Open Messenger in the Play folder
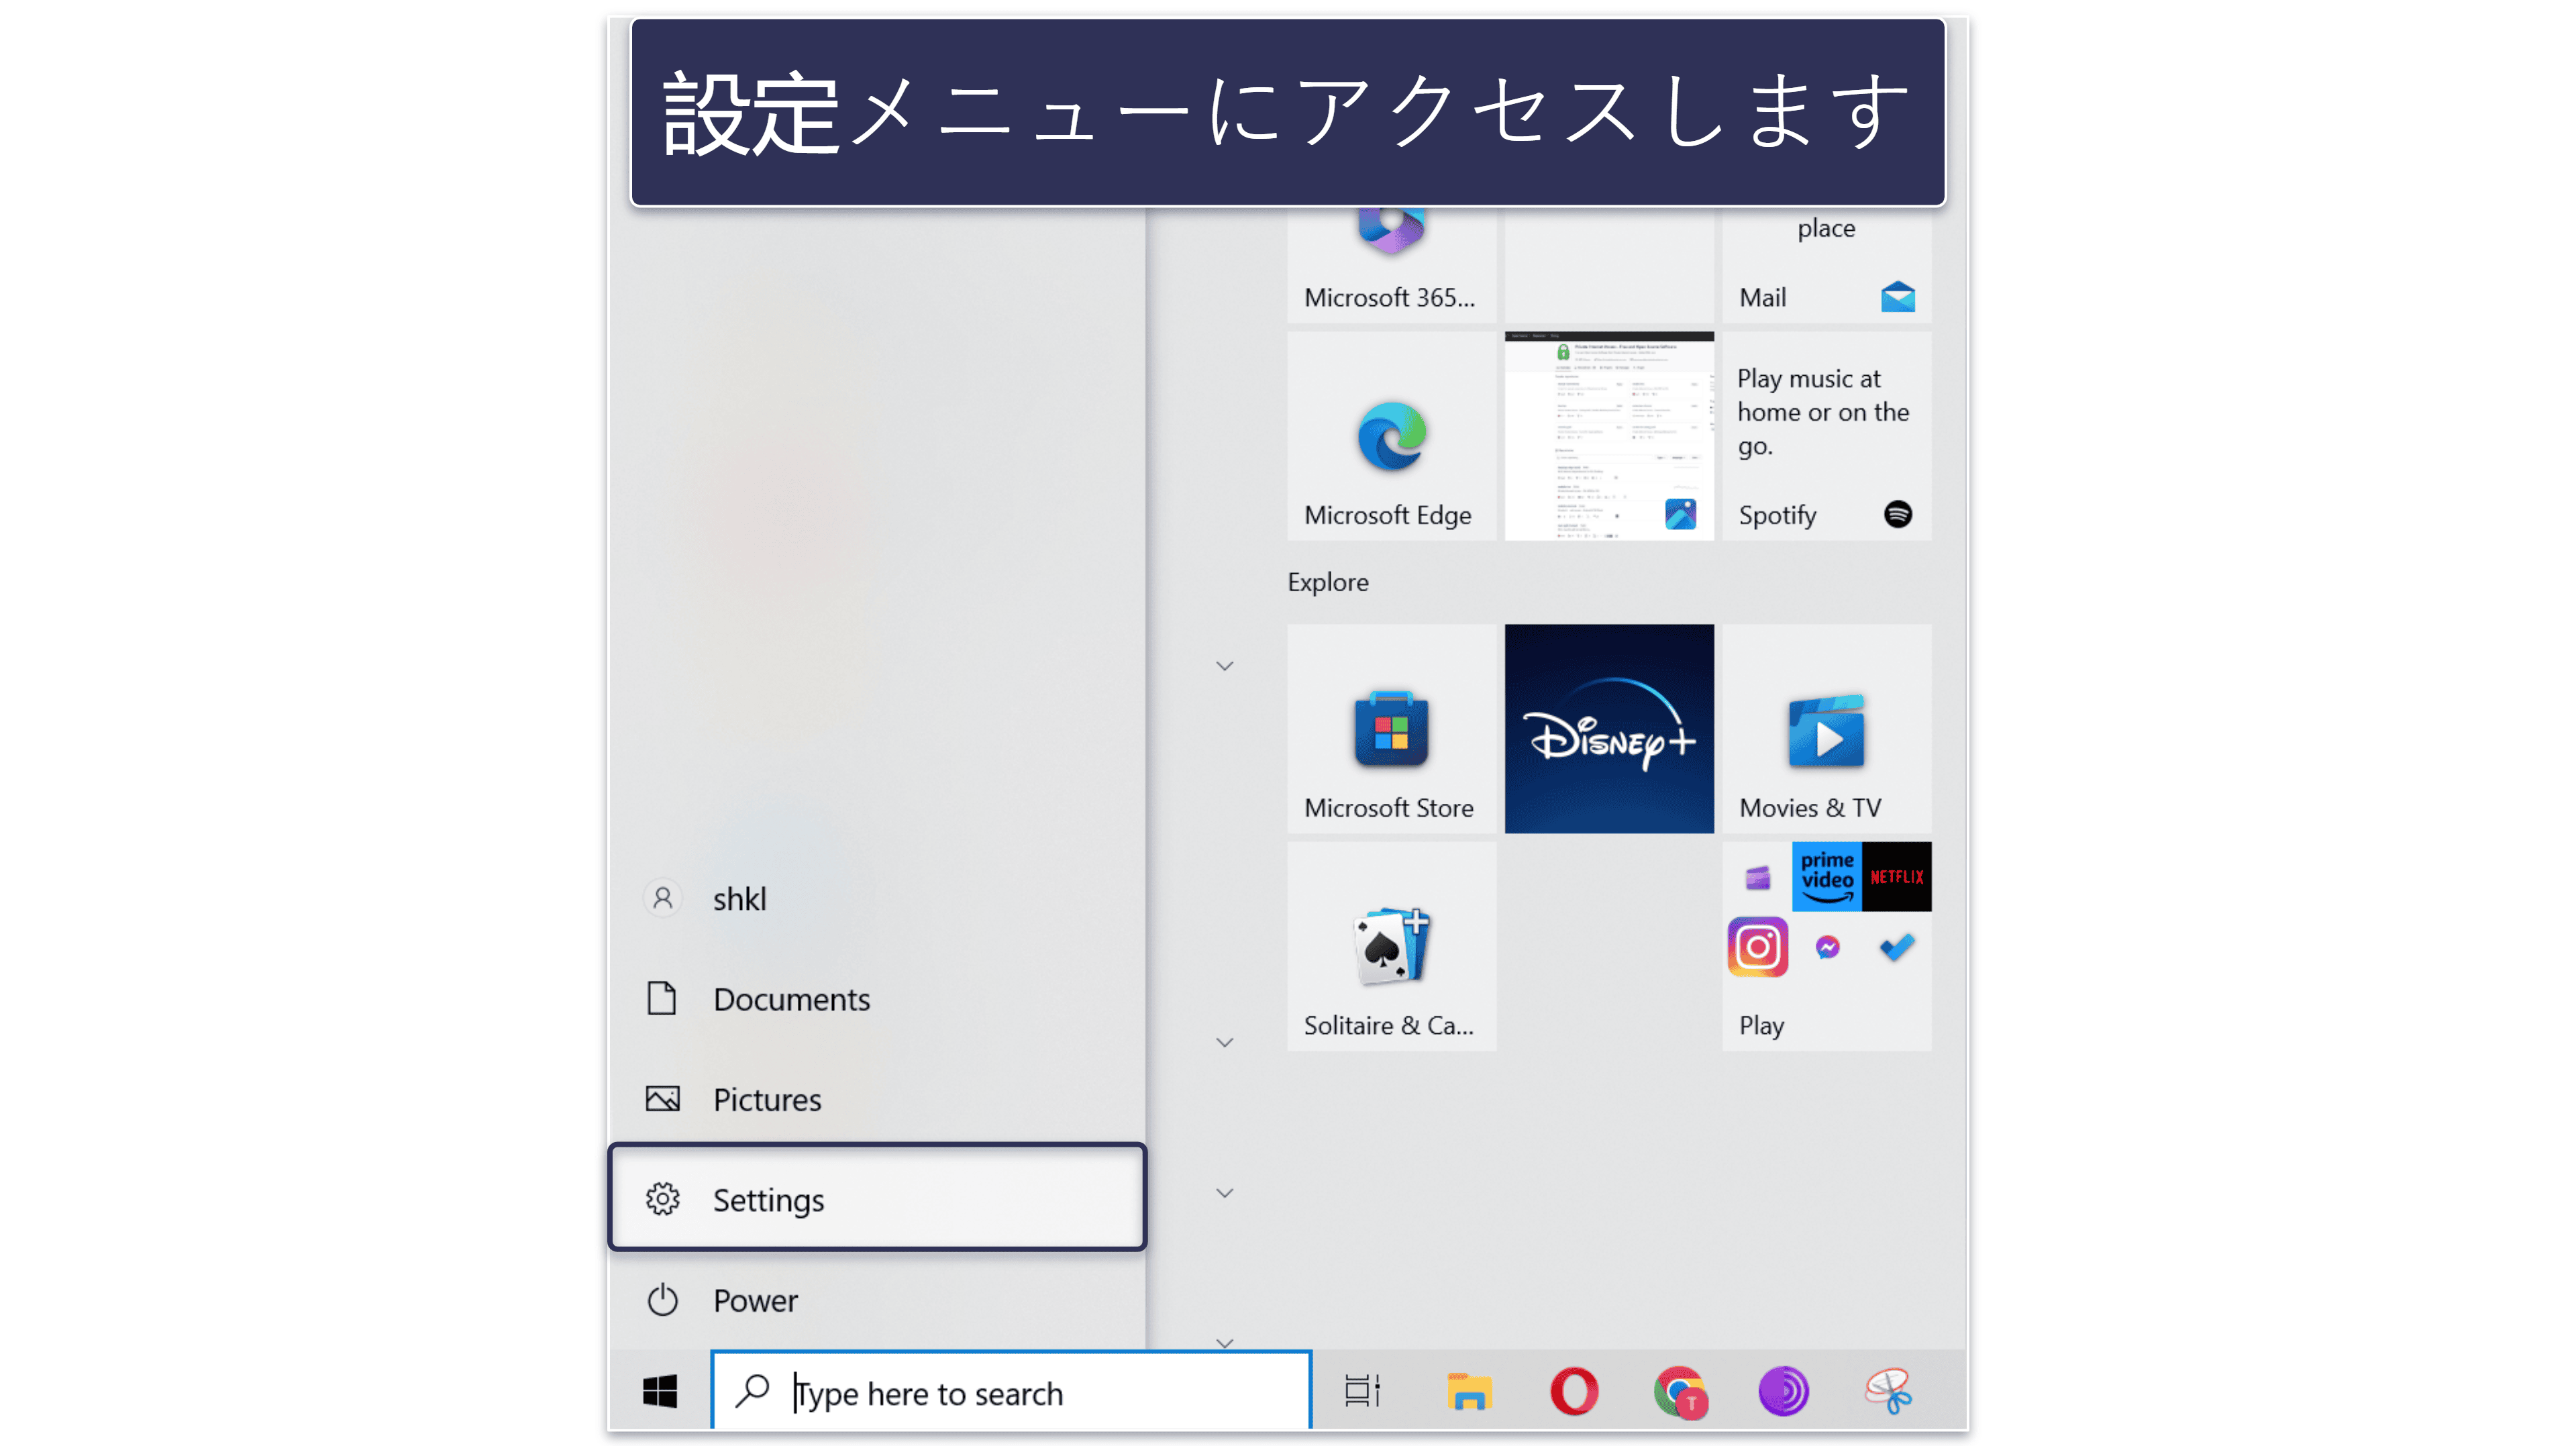The image size is (2576, 1446). (1827, 946)
